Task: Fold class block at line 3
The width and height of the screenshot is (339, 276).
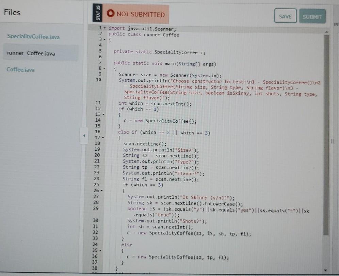Action: click(x=104, y=40)
